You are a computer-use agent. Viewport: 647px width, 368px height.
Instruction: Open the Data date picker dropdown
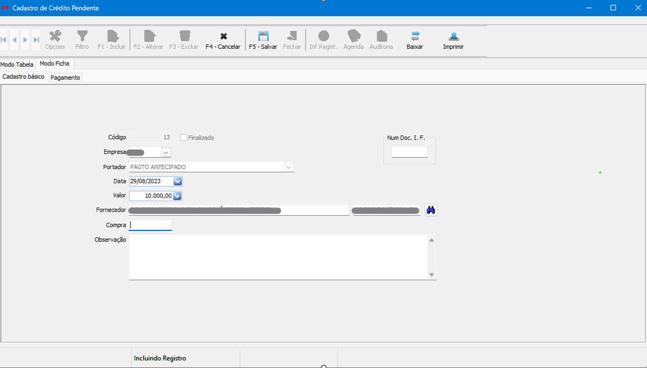tap(178, 181)
